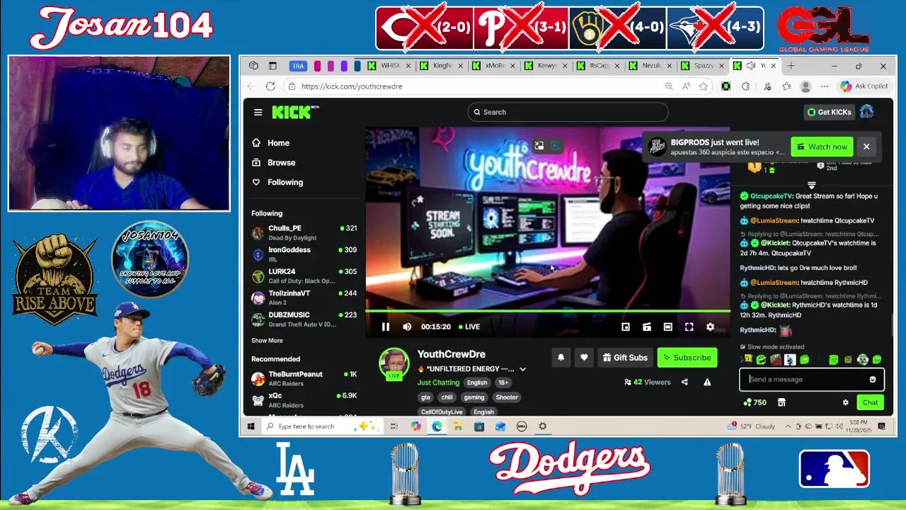
Task: Open a new browser tab
Action: click(x=791, y=66)
